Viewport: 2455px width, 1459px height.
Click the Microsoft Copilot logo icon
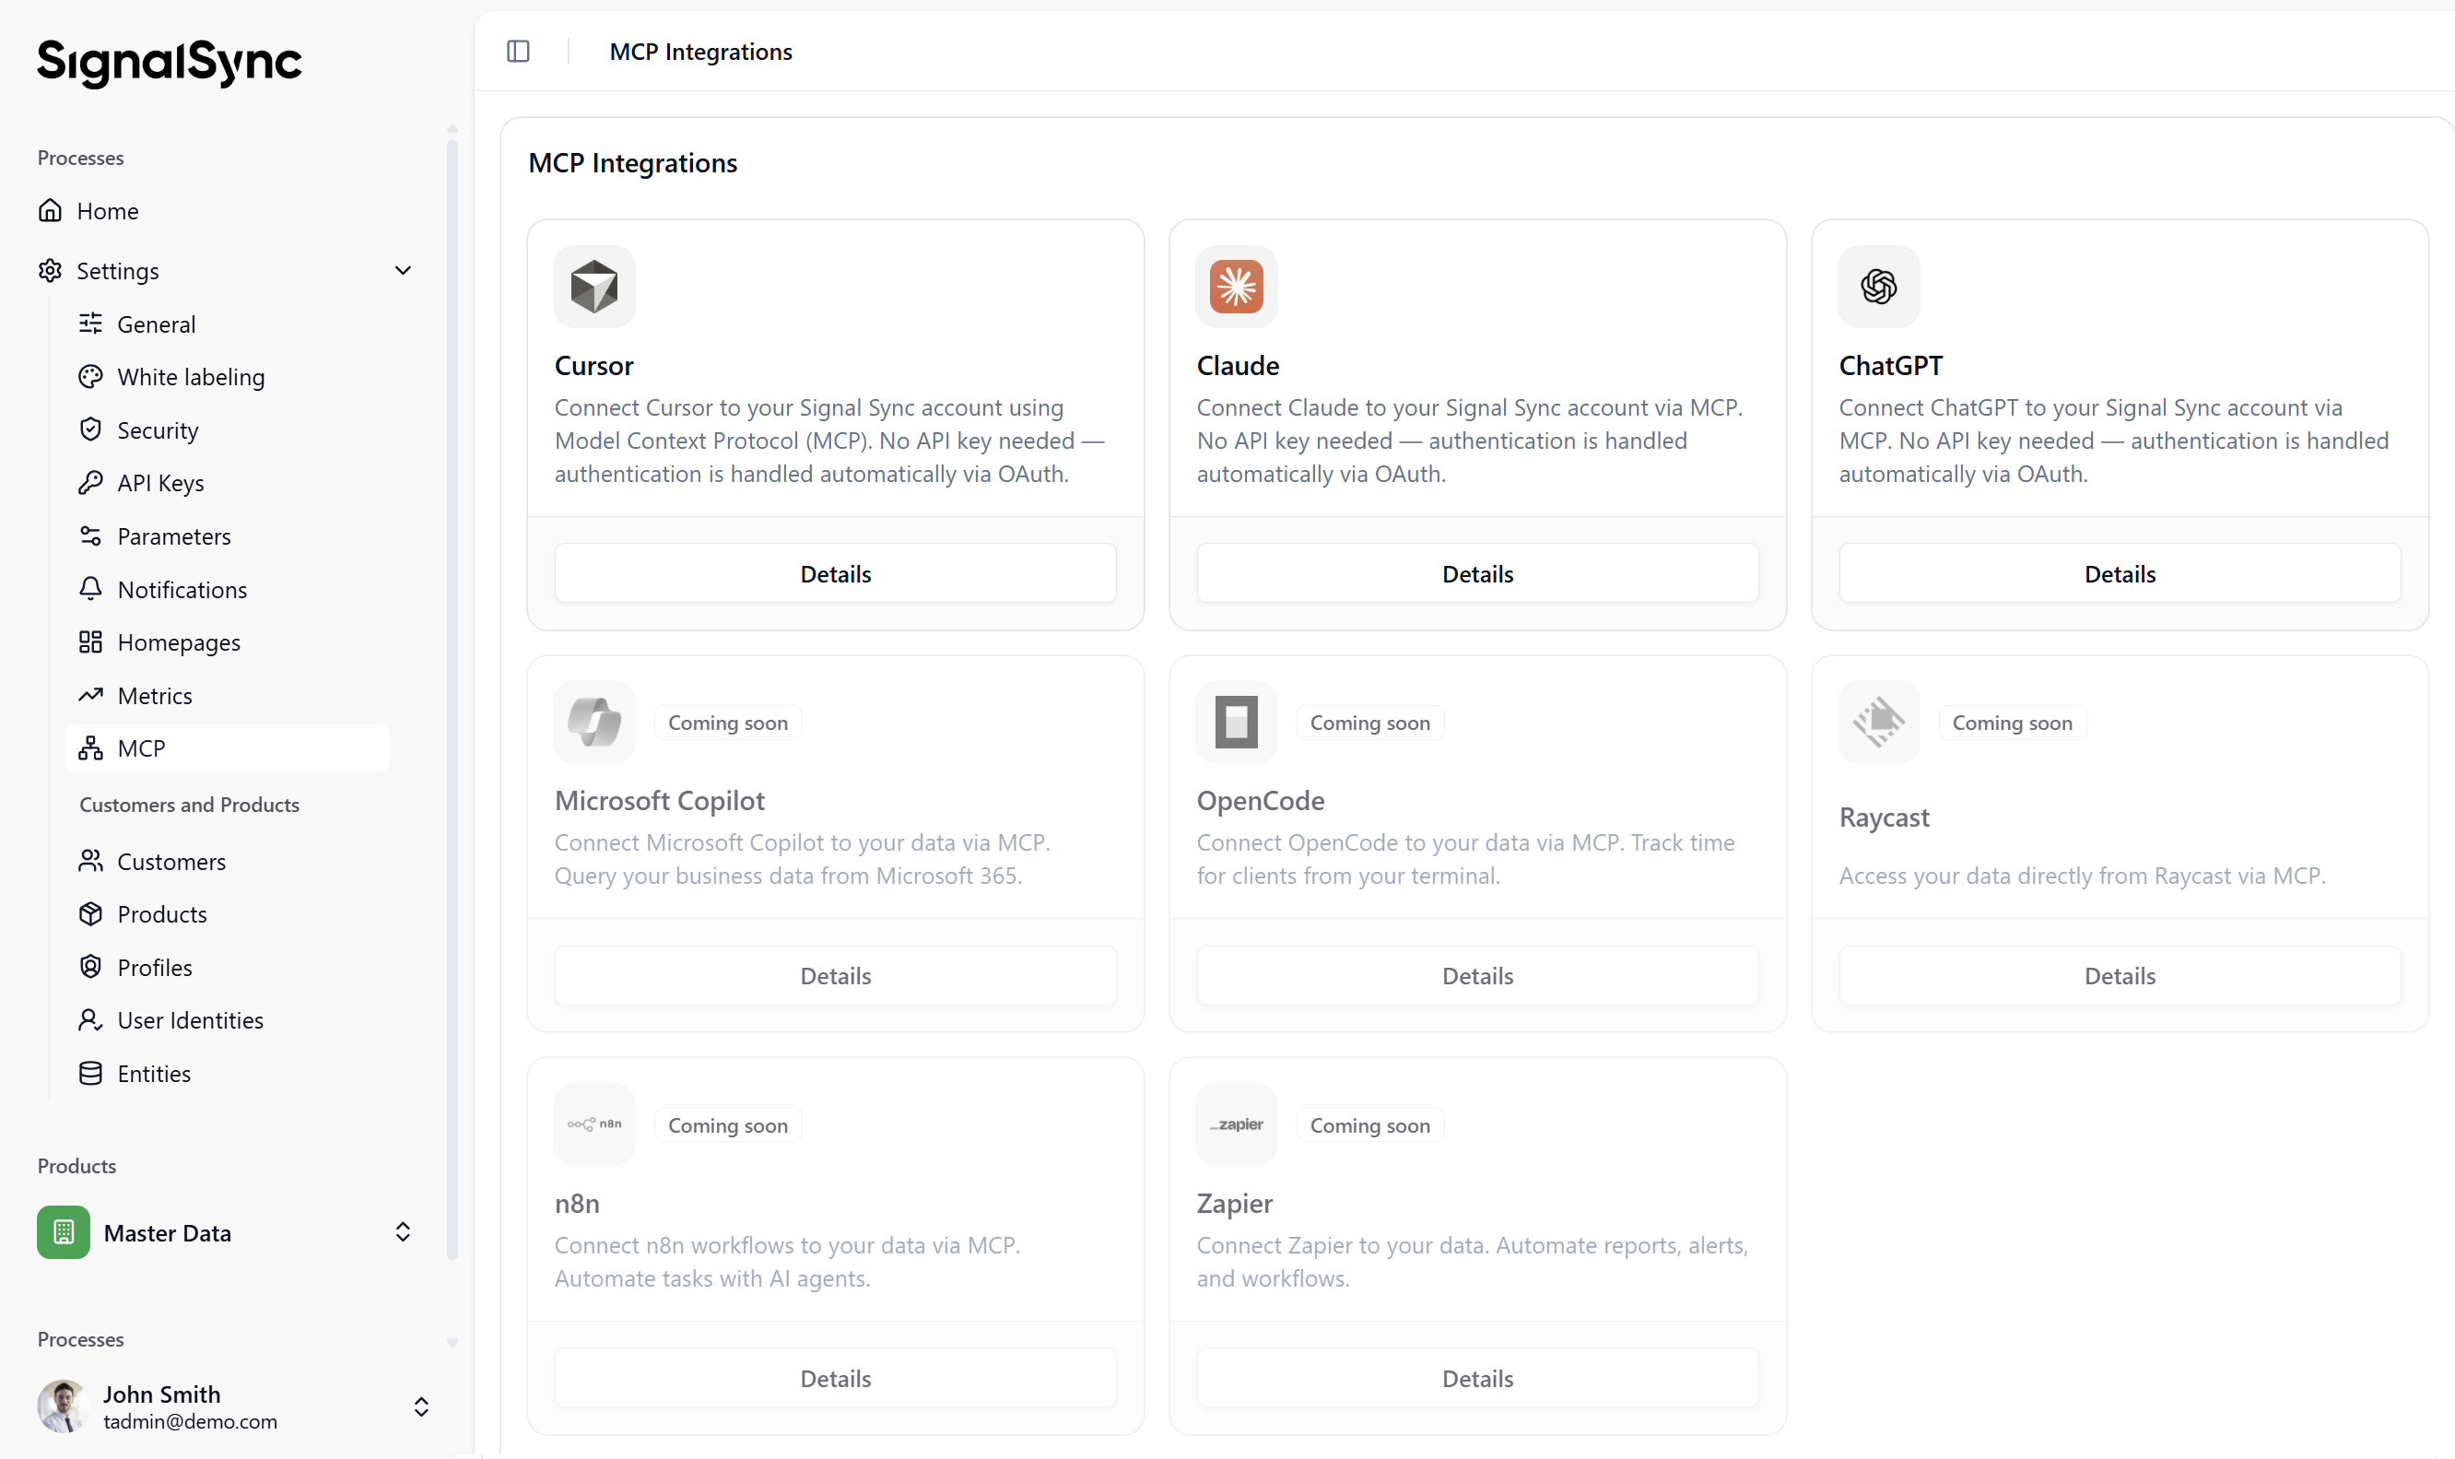tap(594, 722)
